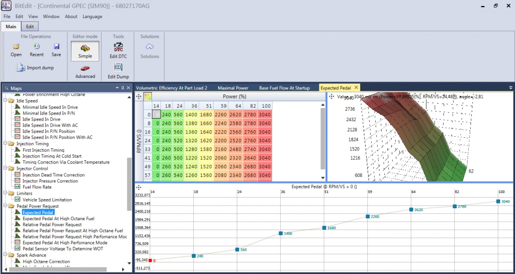The height and width of the screenshot is (274, 515).
Task: Select the Main ribbon tab
Action: click(11, 27)
